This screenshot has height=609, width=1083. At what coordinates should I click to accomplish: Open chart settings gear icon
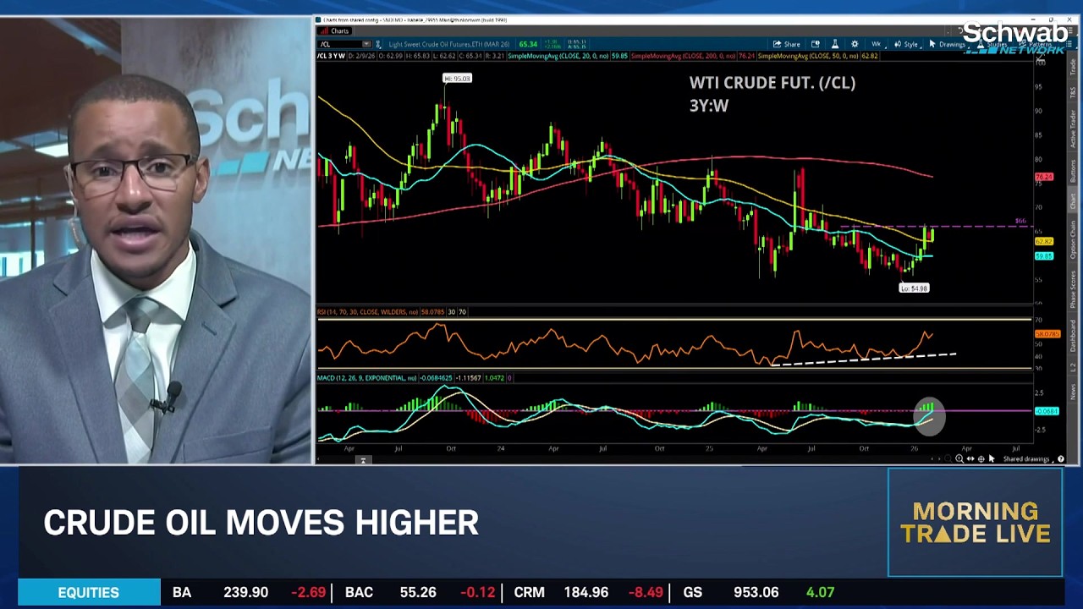point(855,44)
